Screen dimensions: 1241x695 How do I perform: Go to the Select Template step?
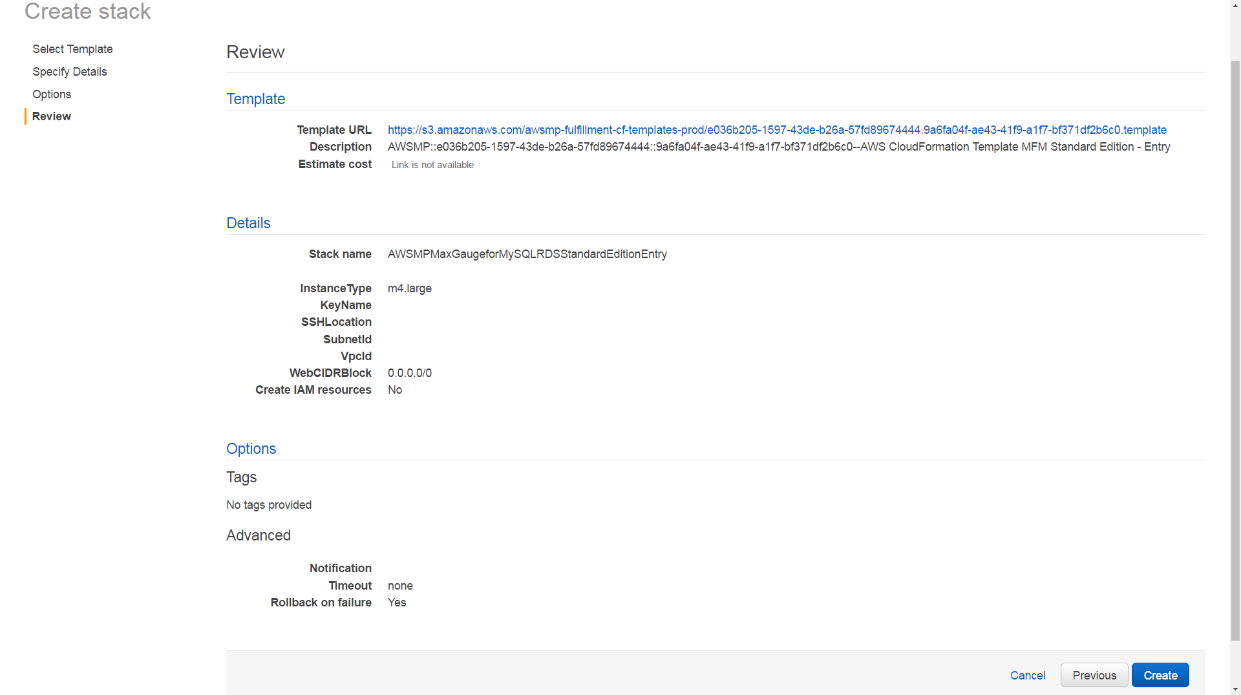(x=72, y=49)
